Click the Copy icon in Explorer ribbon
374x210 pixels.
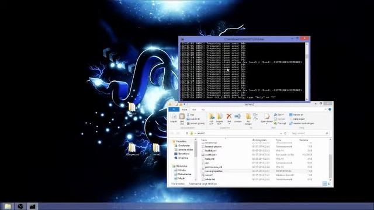[x=174, y=117]
